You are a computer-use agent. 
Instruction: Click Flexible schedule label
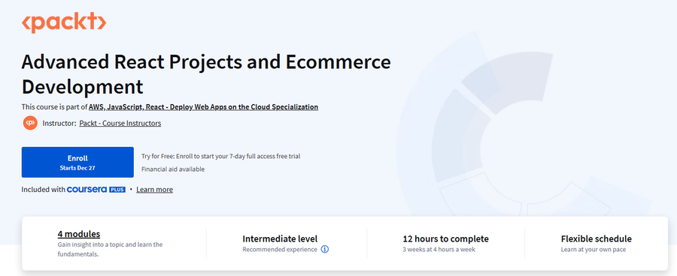click(597, 238)
